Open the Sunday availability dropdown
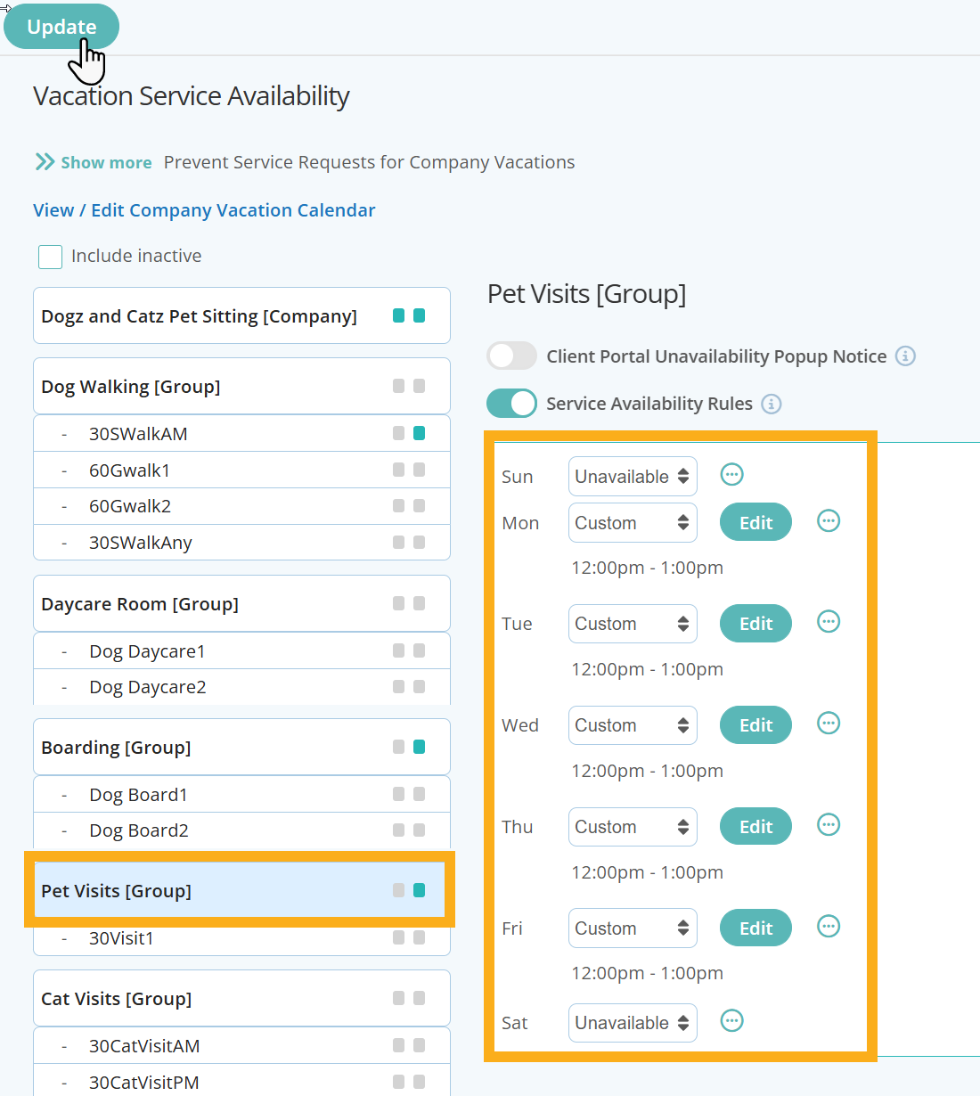The width and height of the screenshot is (980, 1096). pos(632,476)
